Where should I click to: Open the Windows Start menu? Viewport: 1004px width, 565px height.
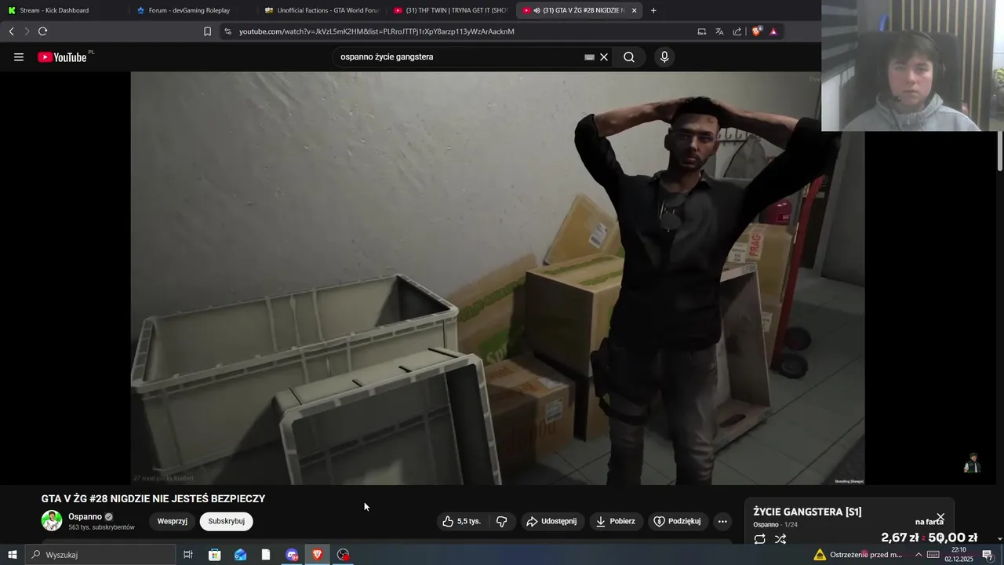(12, 555)
